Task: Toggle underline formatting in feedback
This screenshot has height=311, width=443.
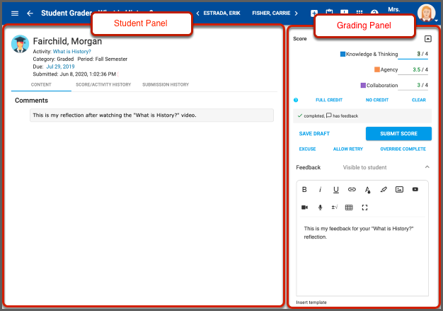Action: [335, 189]
